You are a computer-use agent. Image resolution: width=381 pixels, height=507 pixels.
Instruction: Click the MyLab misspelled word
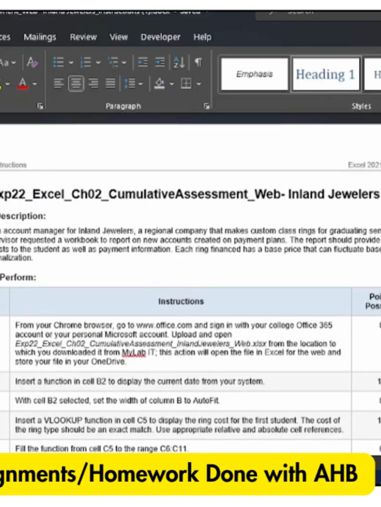tap(134, 353)
